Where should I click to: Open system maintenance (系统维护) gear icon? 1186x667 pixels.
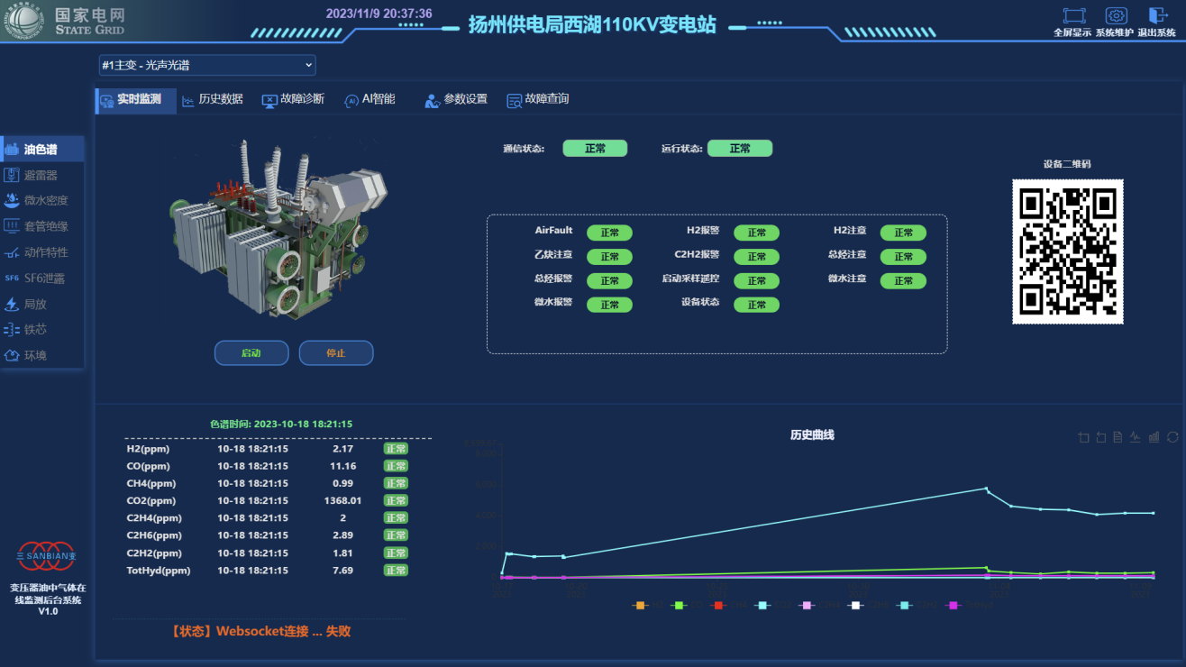(x=1116, y=16)
